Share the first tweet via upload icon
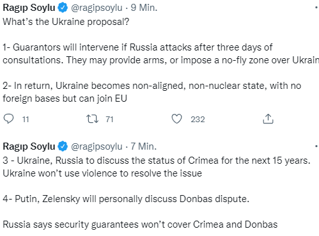 (268, 119)
